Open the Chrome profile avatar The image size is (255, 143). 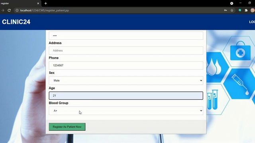coord(253,10)
